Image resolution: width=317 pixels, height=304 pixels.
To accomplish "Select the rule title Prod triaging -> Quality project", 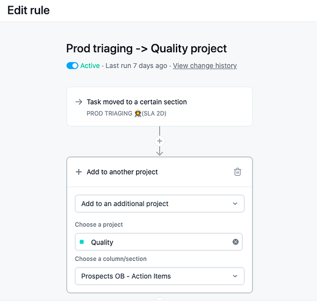I will (x=147, y=49).
